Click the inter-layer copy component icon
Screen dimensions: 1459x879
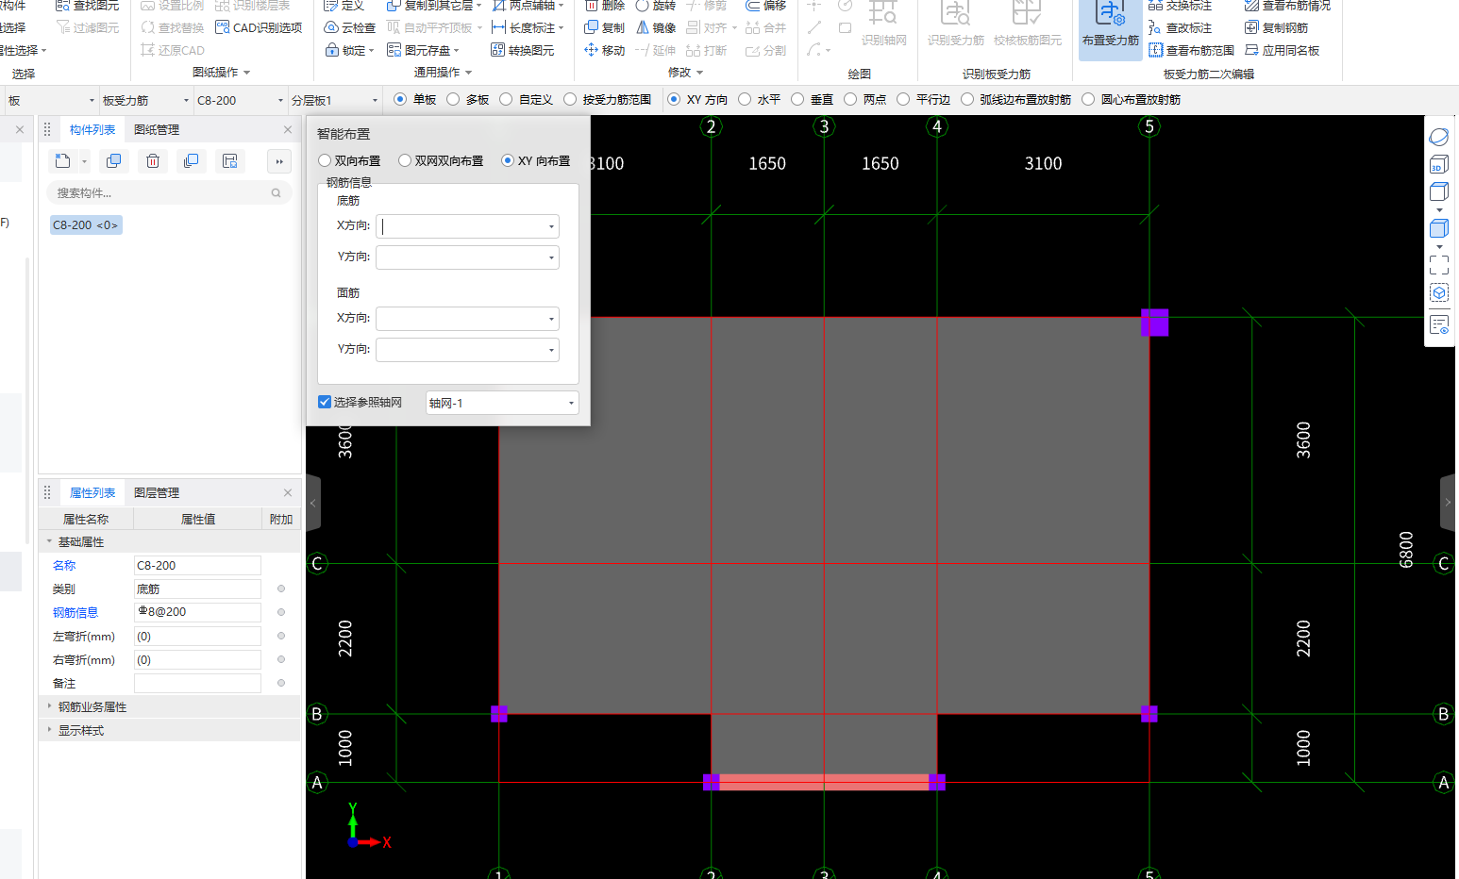pos(192,161)
